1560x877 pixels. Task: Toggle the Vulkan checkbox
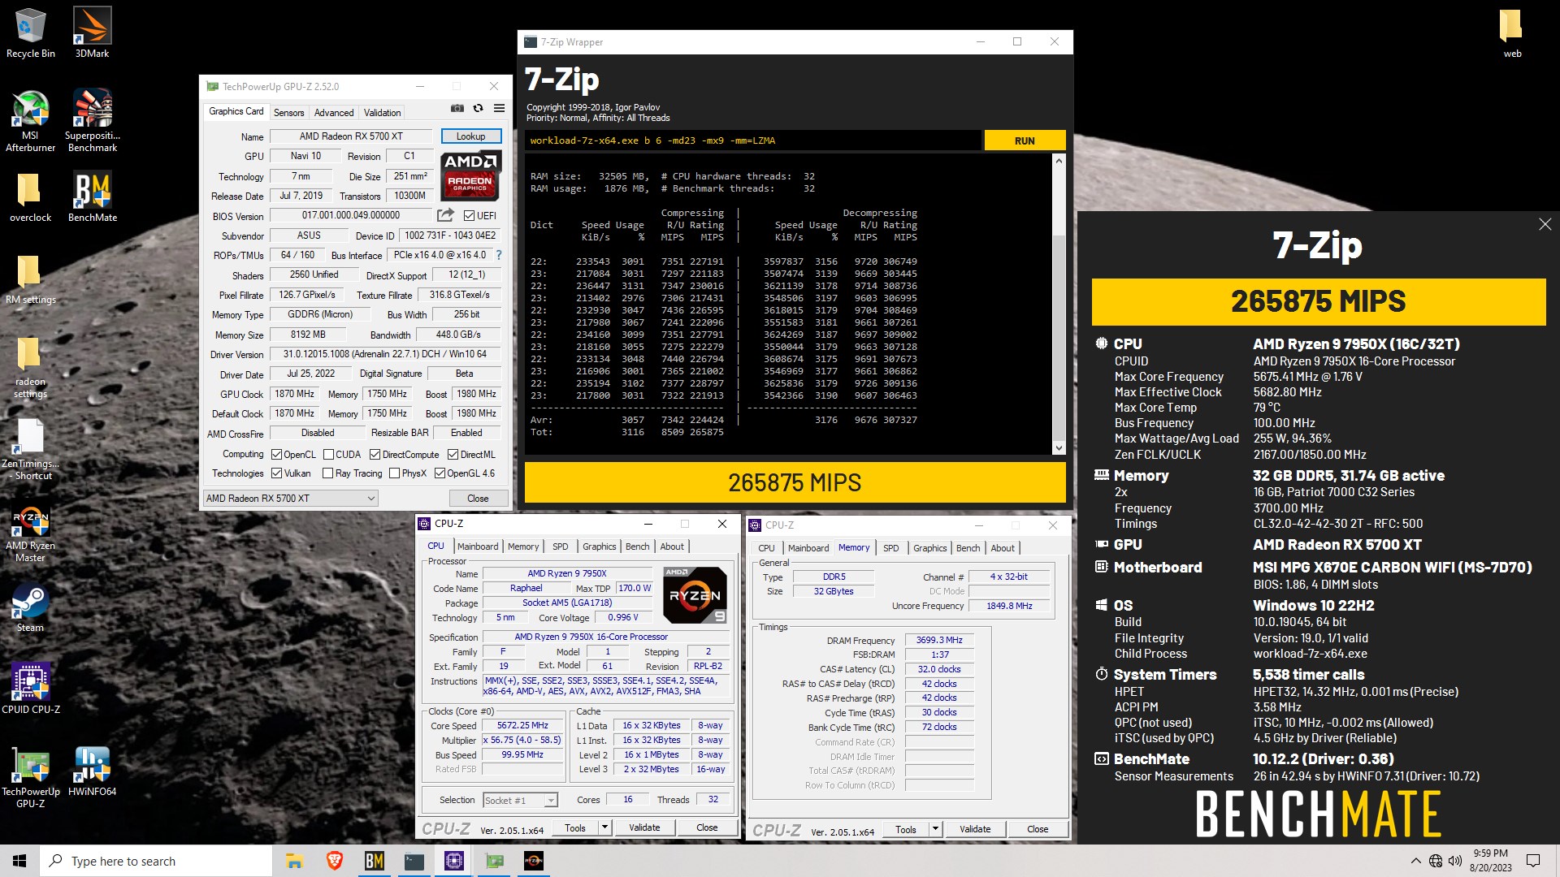[x=276, y=473]
